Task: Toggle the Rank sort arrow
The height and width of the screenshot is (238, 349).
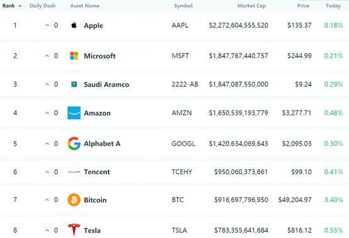Action: click(20, 6)
